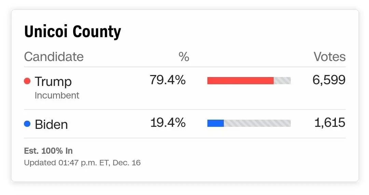The width and height of the screenshot is (369, 195).
Task: Click the gray striped part of Biden's bar
Action: pyautogui.click(x=257, y=123)
